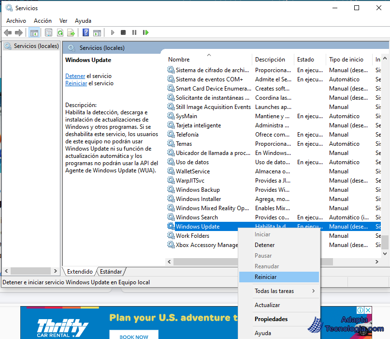Open the Ayuda menu in the menu bar
The width and height of the screenshot is (390, 339).
83,21
